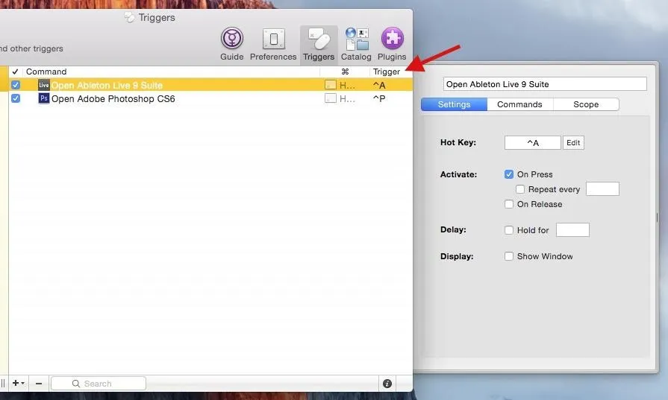The image size is (668, 400).
Task: Enable the Hold for checkbox
Action: 509,230
